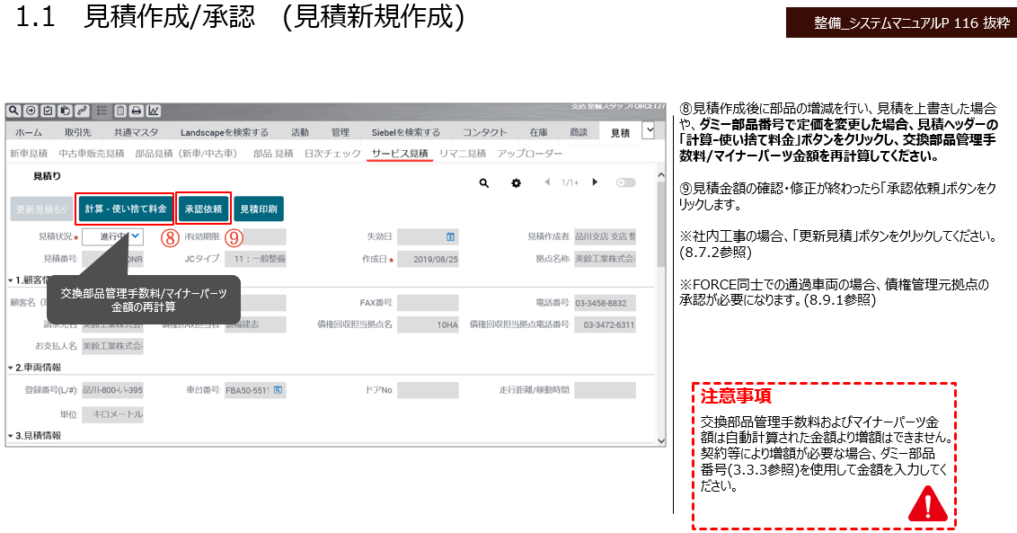Click the 見積印刷 button
The width and height of the screenshot is (1017, 533).
tap(258, 209)
